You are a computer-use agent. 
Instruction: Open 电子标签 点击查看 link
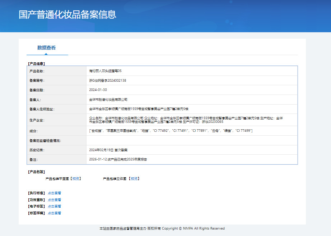[x=54, y=206]
